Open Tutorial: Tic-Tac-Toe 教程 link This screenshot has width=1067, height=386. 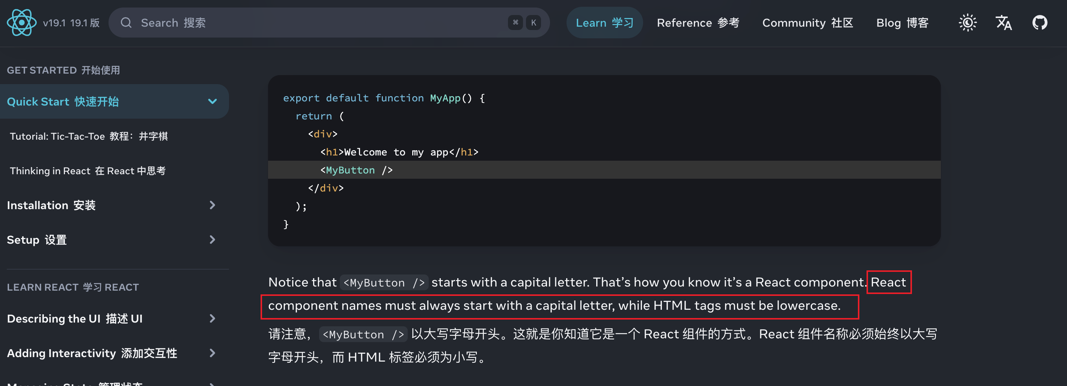click(89, 136)
